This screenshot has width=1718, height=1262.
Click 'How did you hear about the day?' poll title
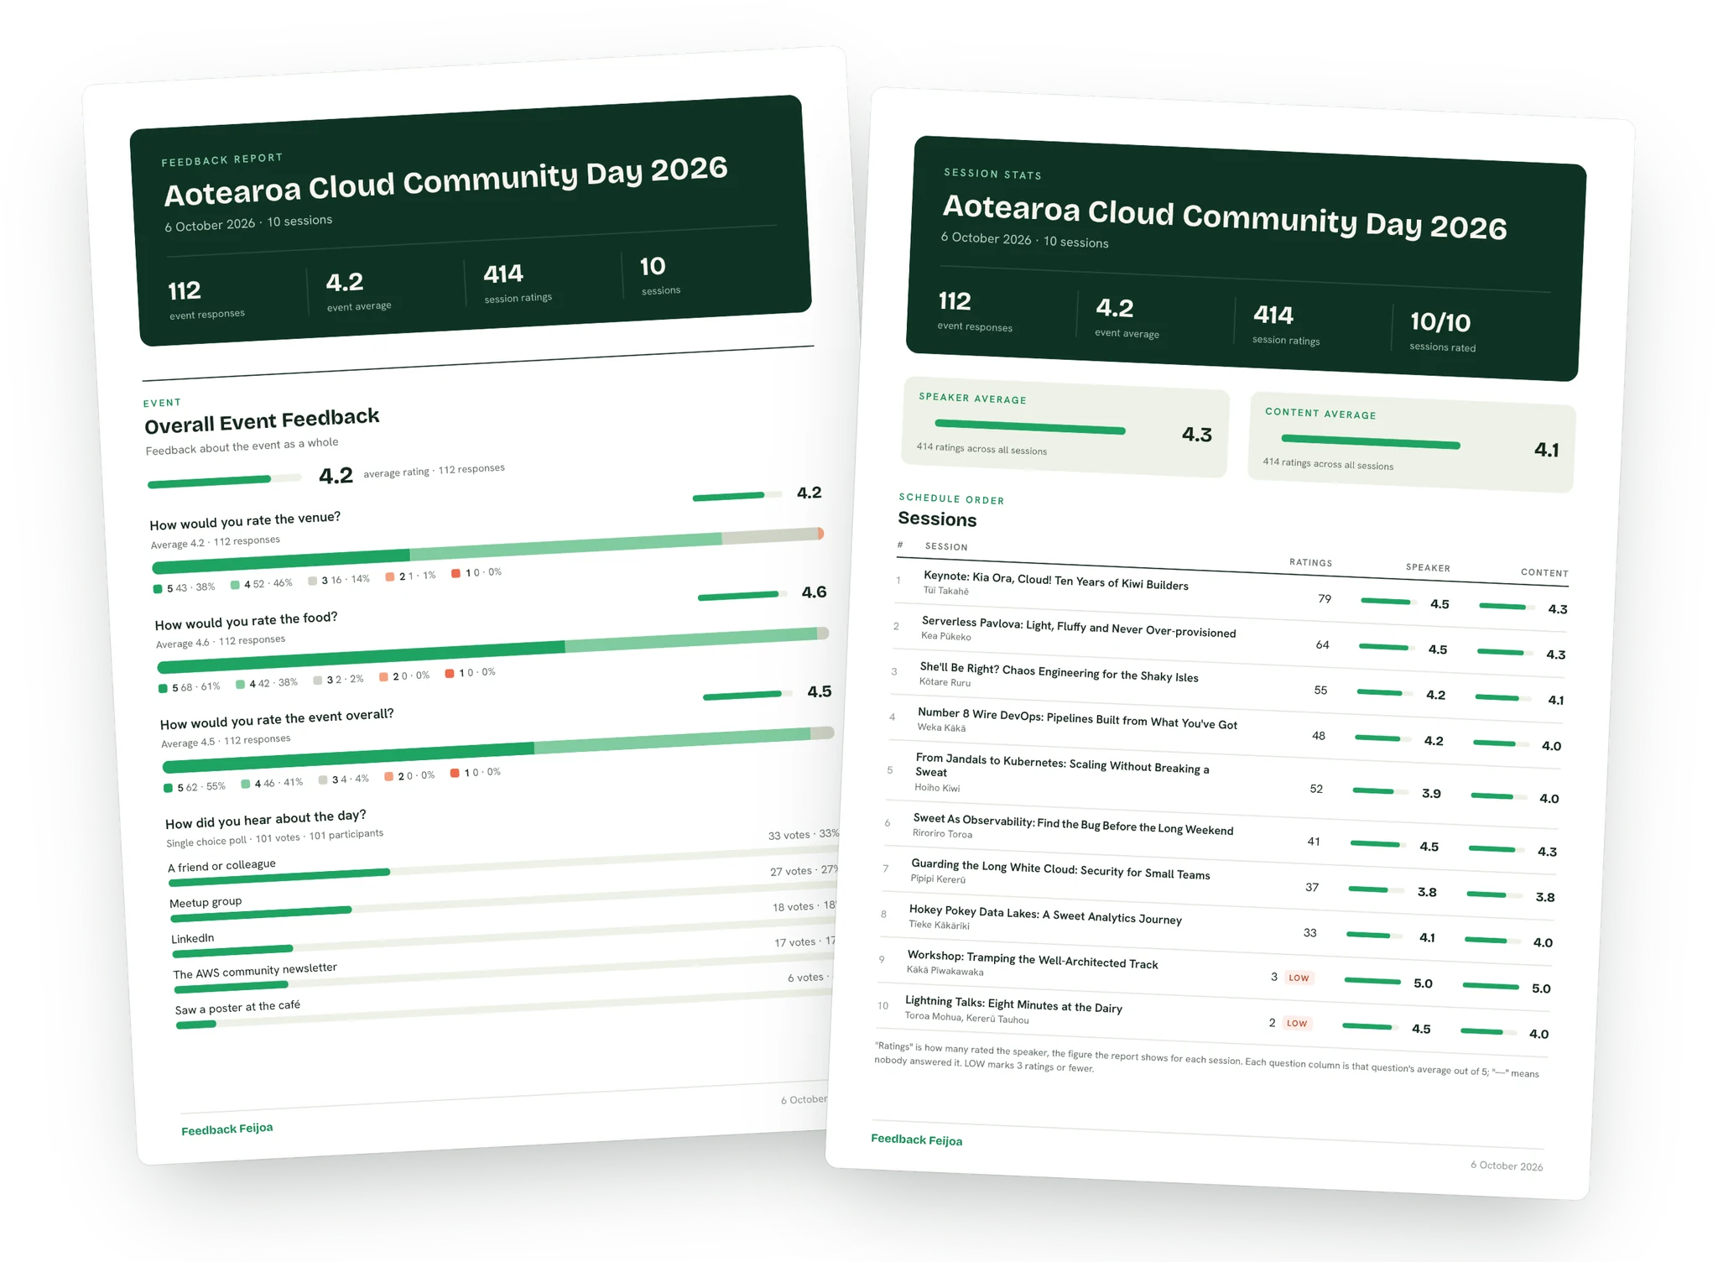tap(265, 819)
